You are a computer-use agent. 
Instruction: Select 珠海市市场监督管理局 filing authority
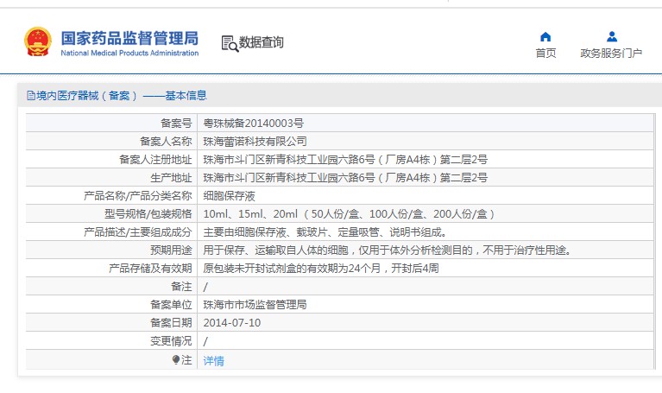click(x=255, y=305)
